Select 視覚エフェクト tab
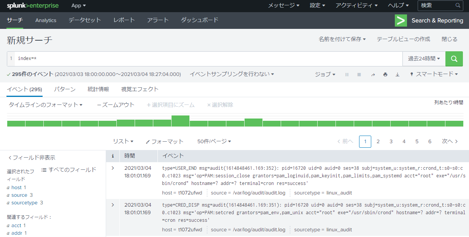 click(140, 89)
